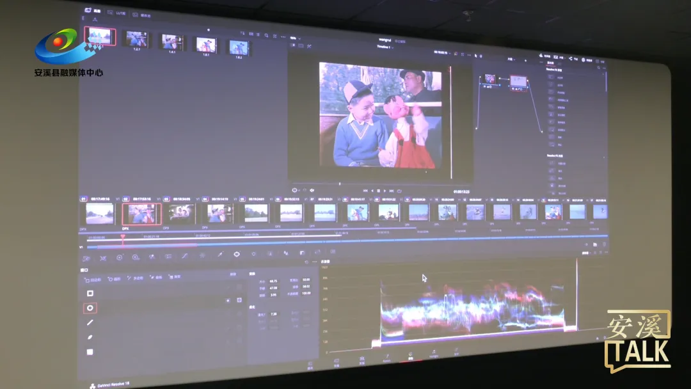Open the Media Pool tab
This screenshot has height=389, width=691.
click(142, 15)
